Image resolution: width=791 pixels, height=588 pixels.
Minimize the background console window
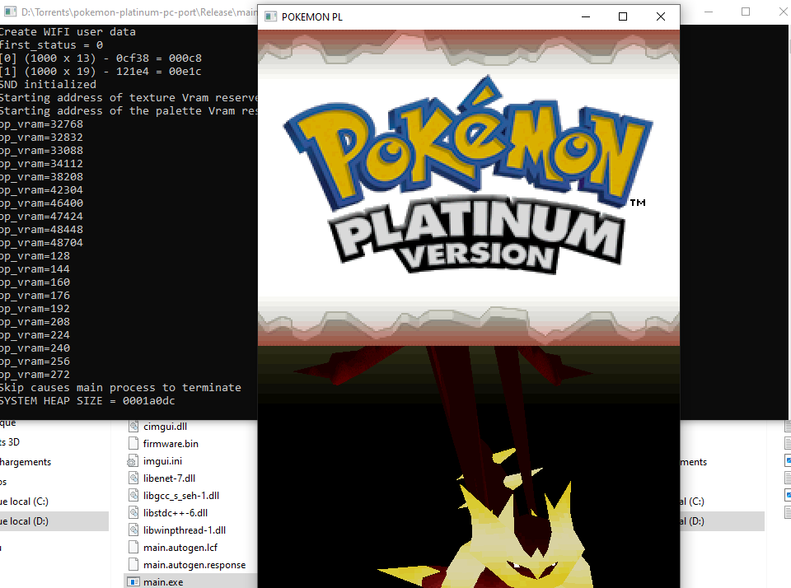709,12
